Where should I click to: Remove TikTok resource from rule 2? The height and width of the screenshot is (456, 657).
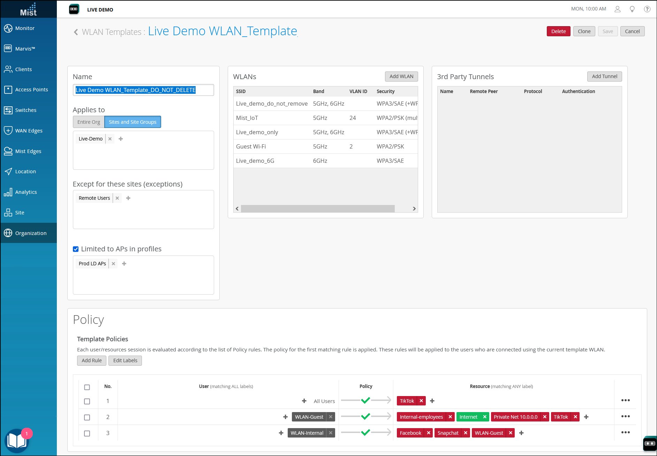pyautogui.click(x=575, y=417)
